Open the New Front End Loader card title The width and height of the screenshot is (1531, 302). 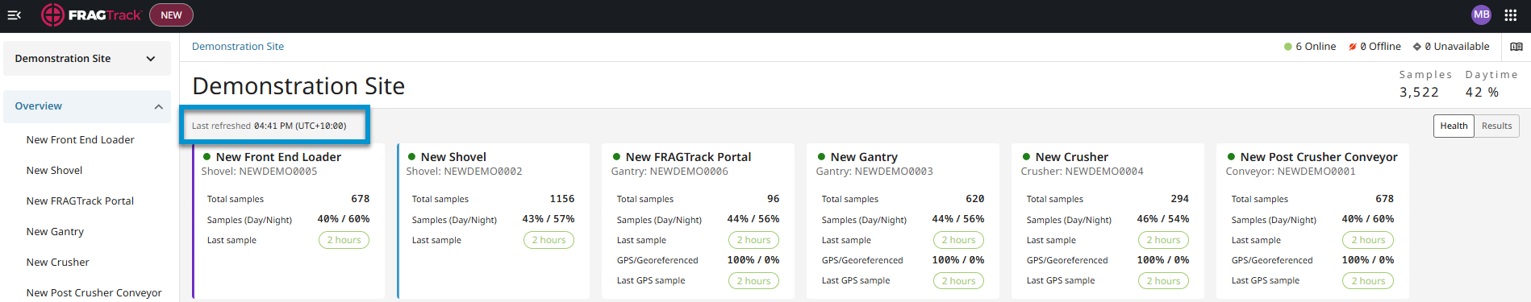pyautogui.click(x=278, y=157)
